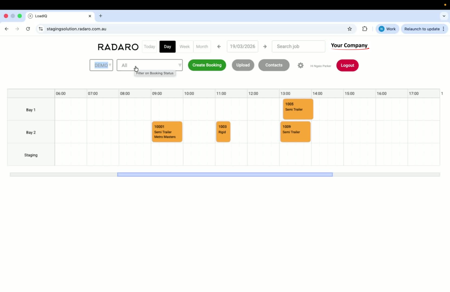Open Contacts

coord(274,65)
